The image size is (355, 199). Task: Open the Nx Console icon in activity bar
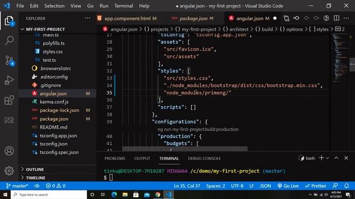click(9, 120)
